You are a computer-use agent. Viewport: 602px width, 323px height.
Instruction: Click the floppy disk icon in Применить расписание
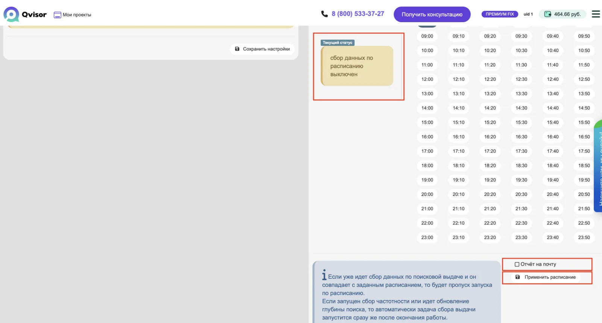click(517, 277)
